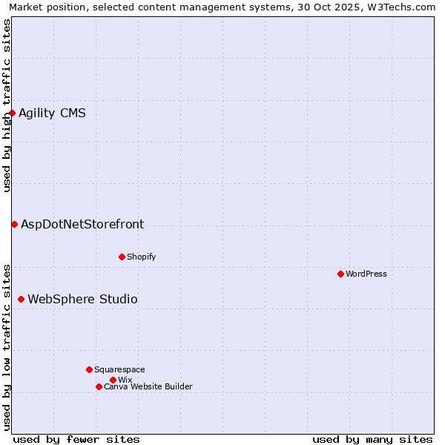Click the 'used by high traffic sites' axis label
The image size is (445, 445).
click(x=7, y=105)
